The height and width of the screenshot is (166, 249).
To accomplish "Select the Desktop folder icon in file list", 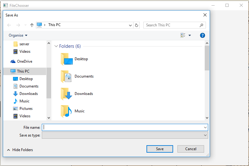I will [x=67, y=59].
